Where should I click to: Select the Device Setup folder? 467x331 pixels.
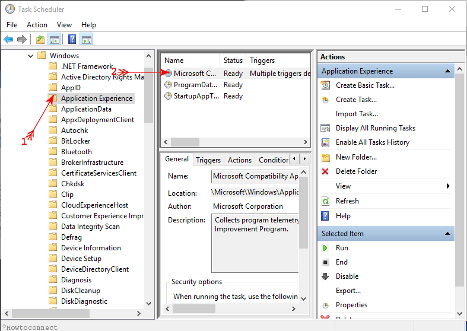[x=81, y=259]
